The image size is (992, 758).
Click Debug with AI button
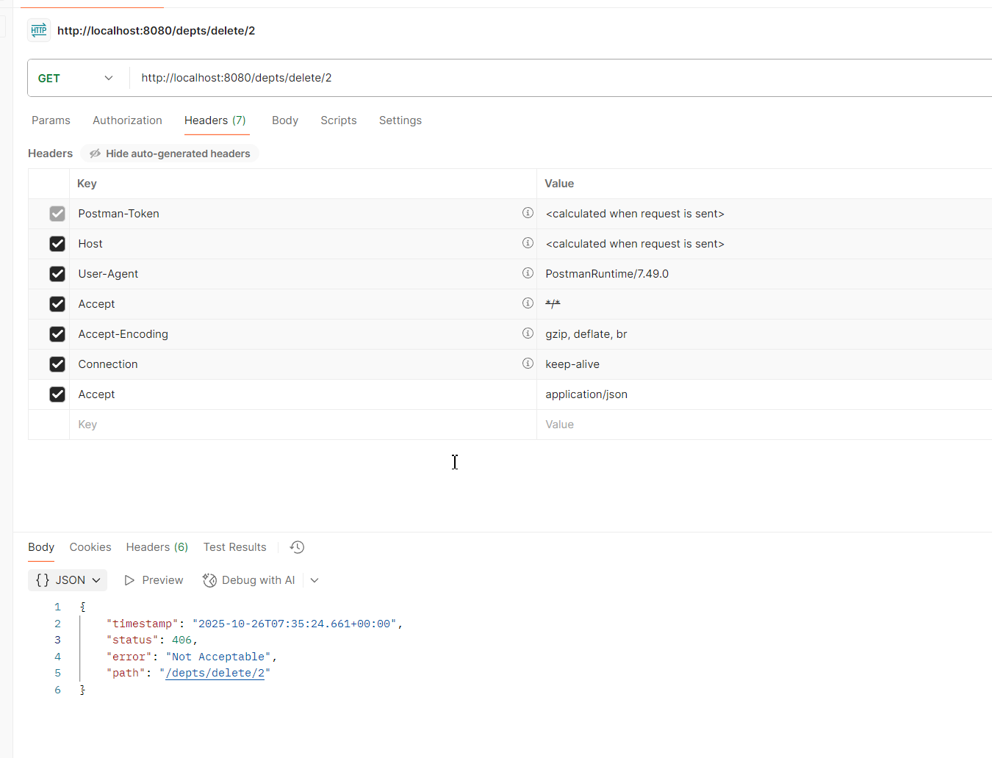click(x=249, y=580)
